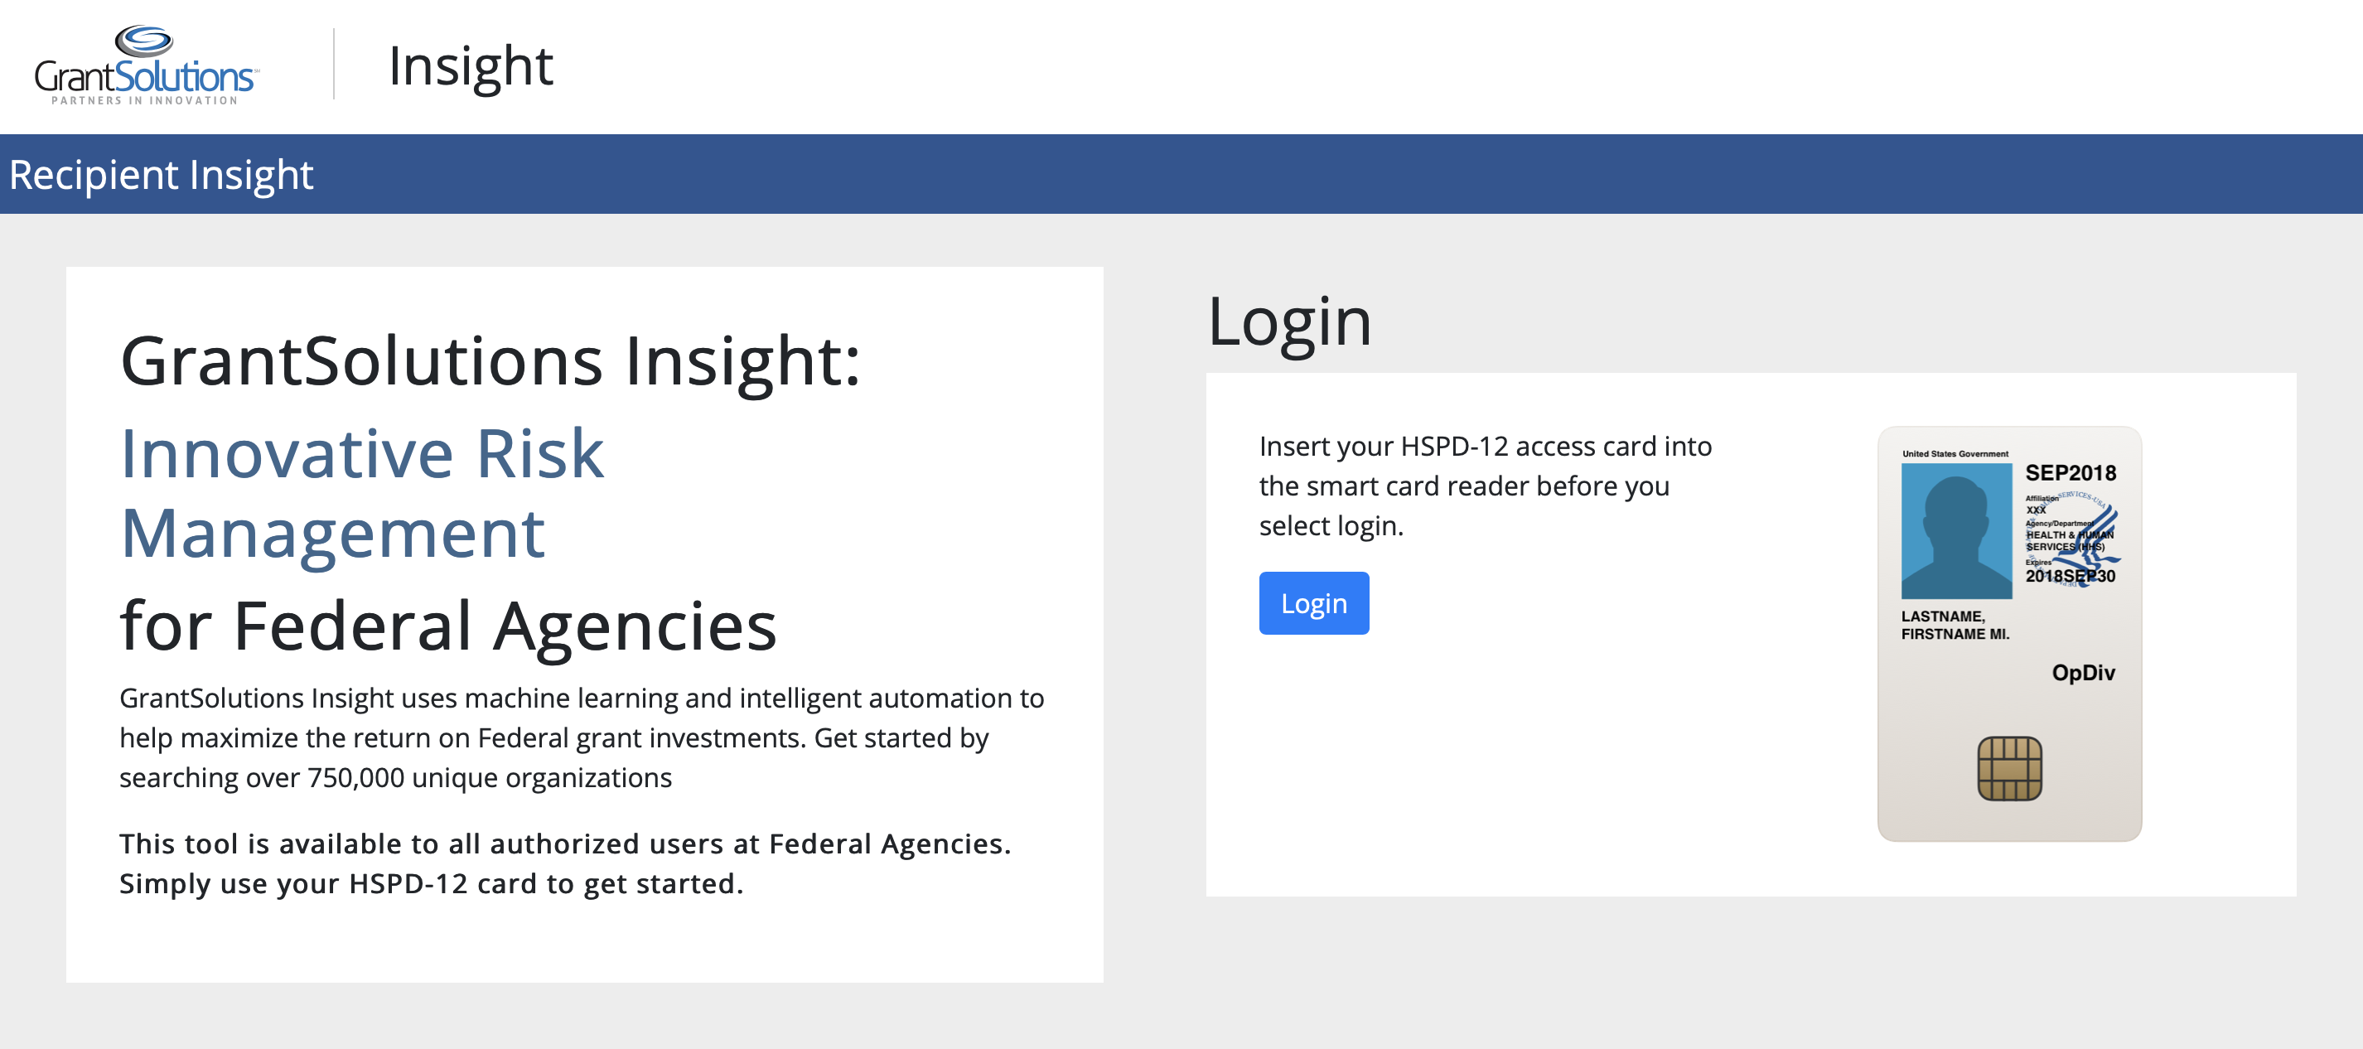Click the Insight title in the header

point(471,66)
